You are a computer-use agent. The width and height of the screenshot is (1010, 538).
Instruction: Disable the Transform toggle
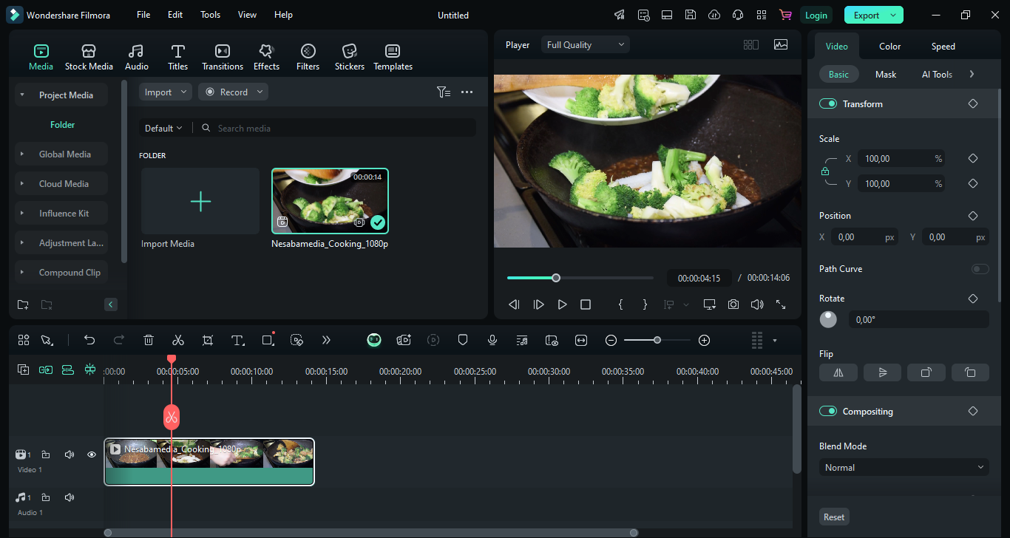[827, 104]
